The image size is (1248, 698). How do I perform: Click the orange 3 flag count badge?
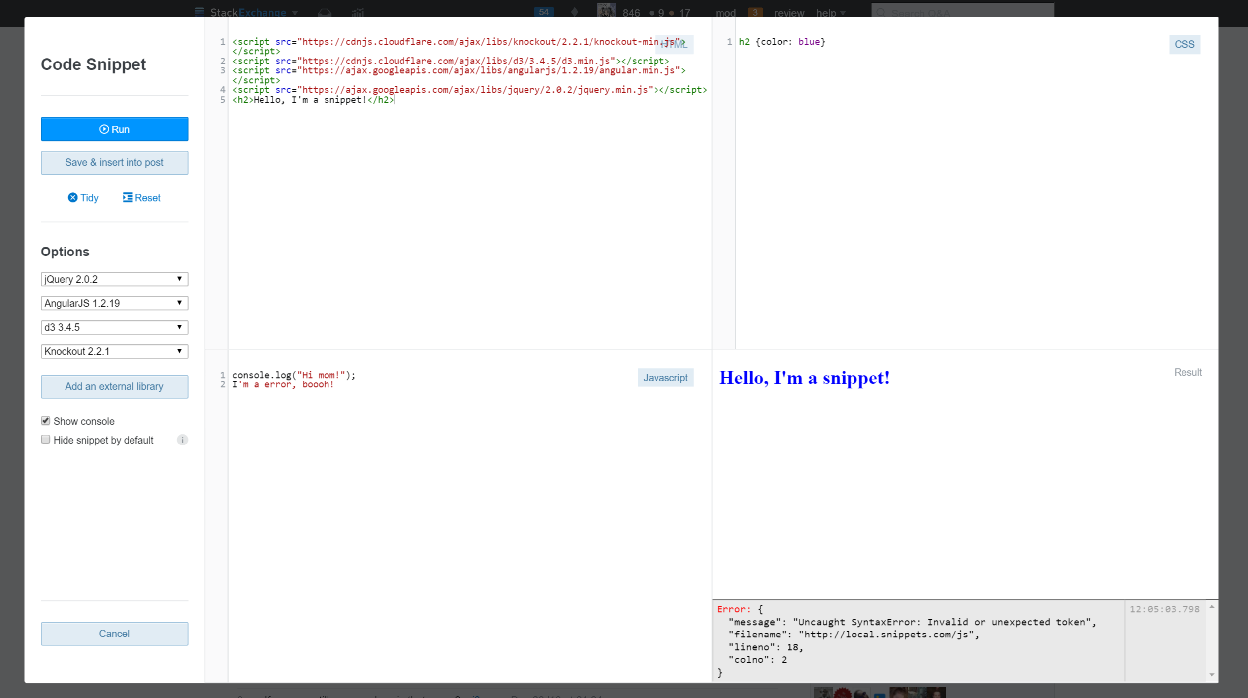[x=755, y=13]
